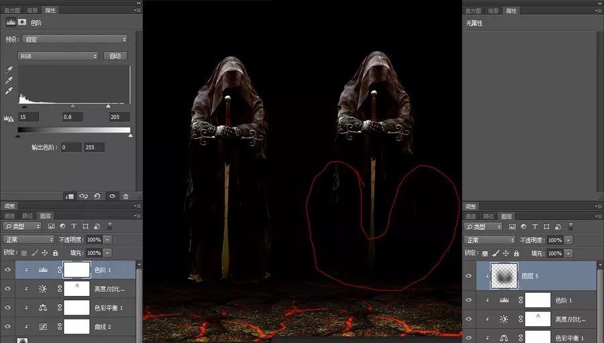
Task: Open 类型 filter dropdown in panel listing 图层 5
Action: (483, 227)
